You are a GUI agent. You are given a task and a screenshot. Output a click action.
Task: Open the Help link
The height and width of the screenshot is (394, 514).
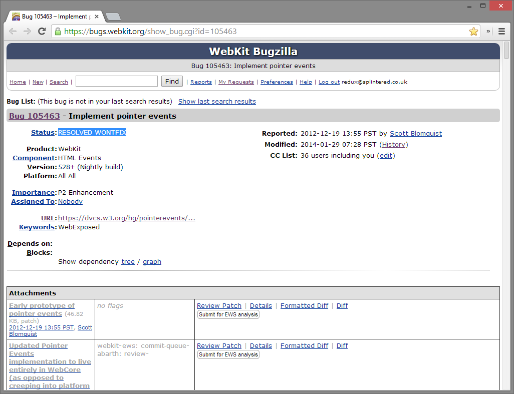tap(306, 82)
